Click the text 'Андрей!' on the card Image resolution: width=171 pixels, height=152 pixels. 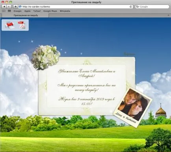87,76
